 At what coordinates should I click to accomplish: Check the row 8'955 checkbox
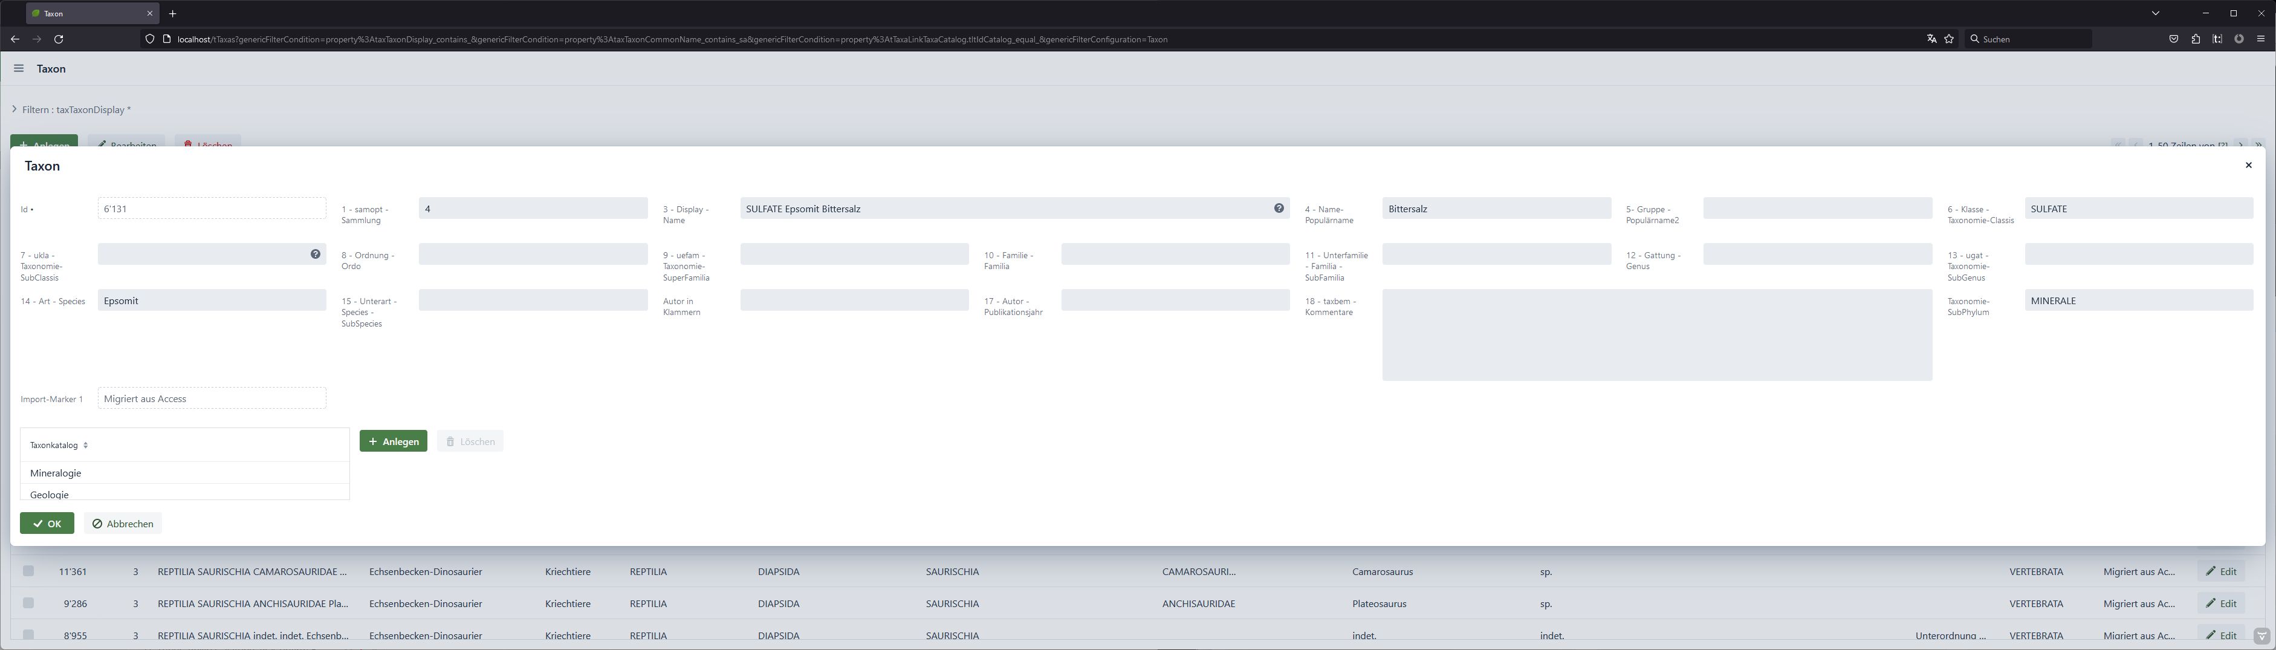[28, 634]
